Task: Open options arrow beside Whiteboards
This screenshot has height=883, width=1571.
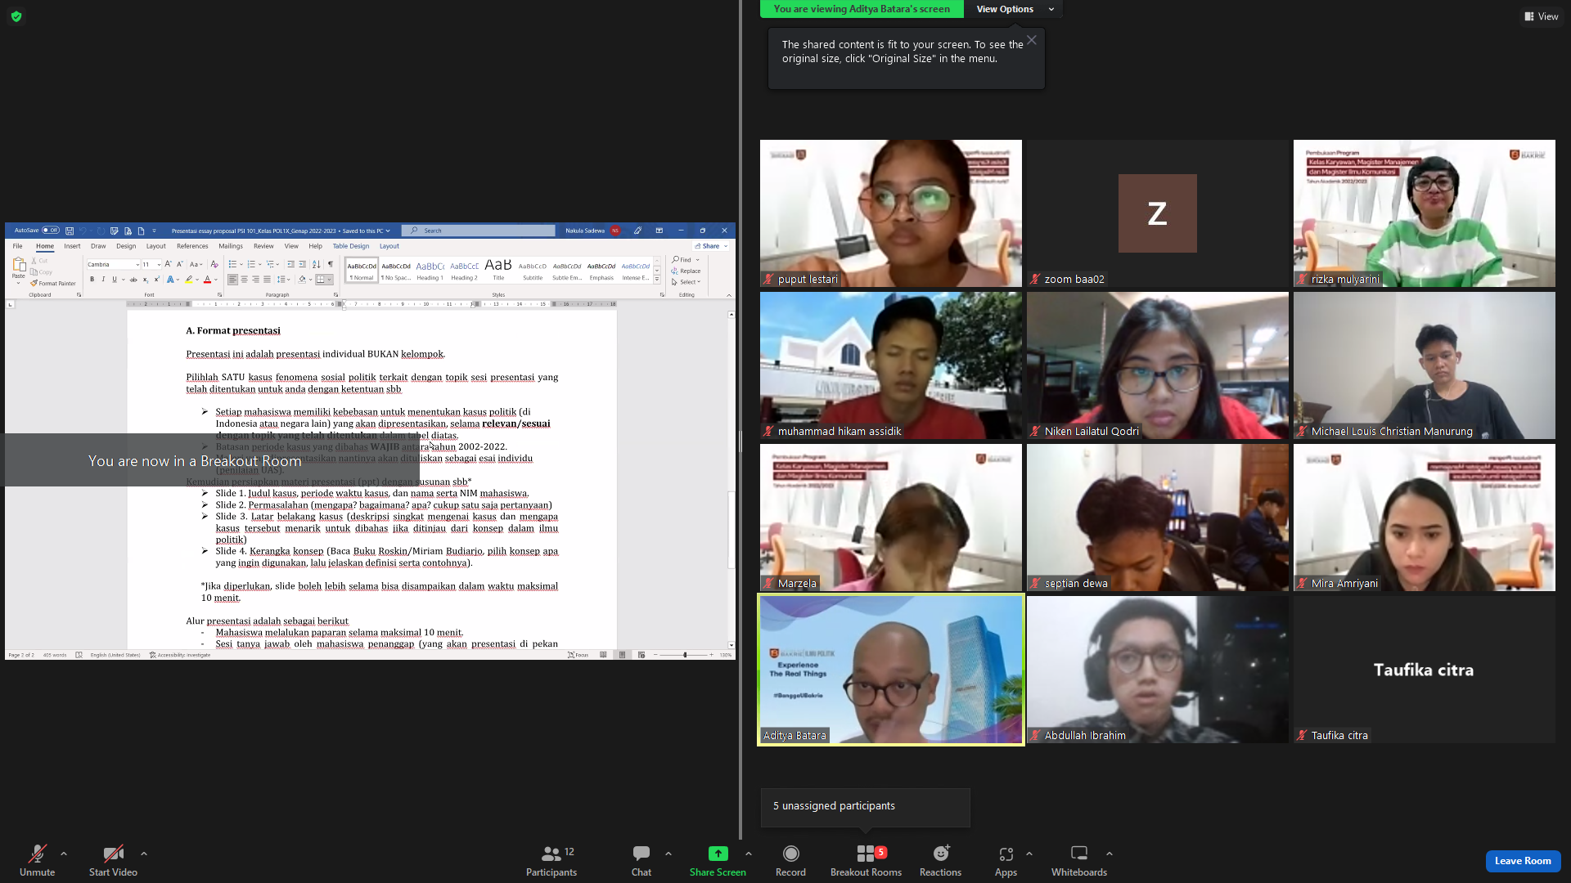Action: click(x=1110, y=854)
